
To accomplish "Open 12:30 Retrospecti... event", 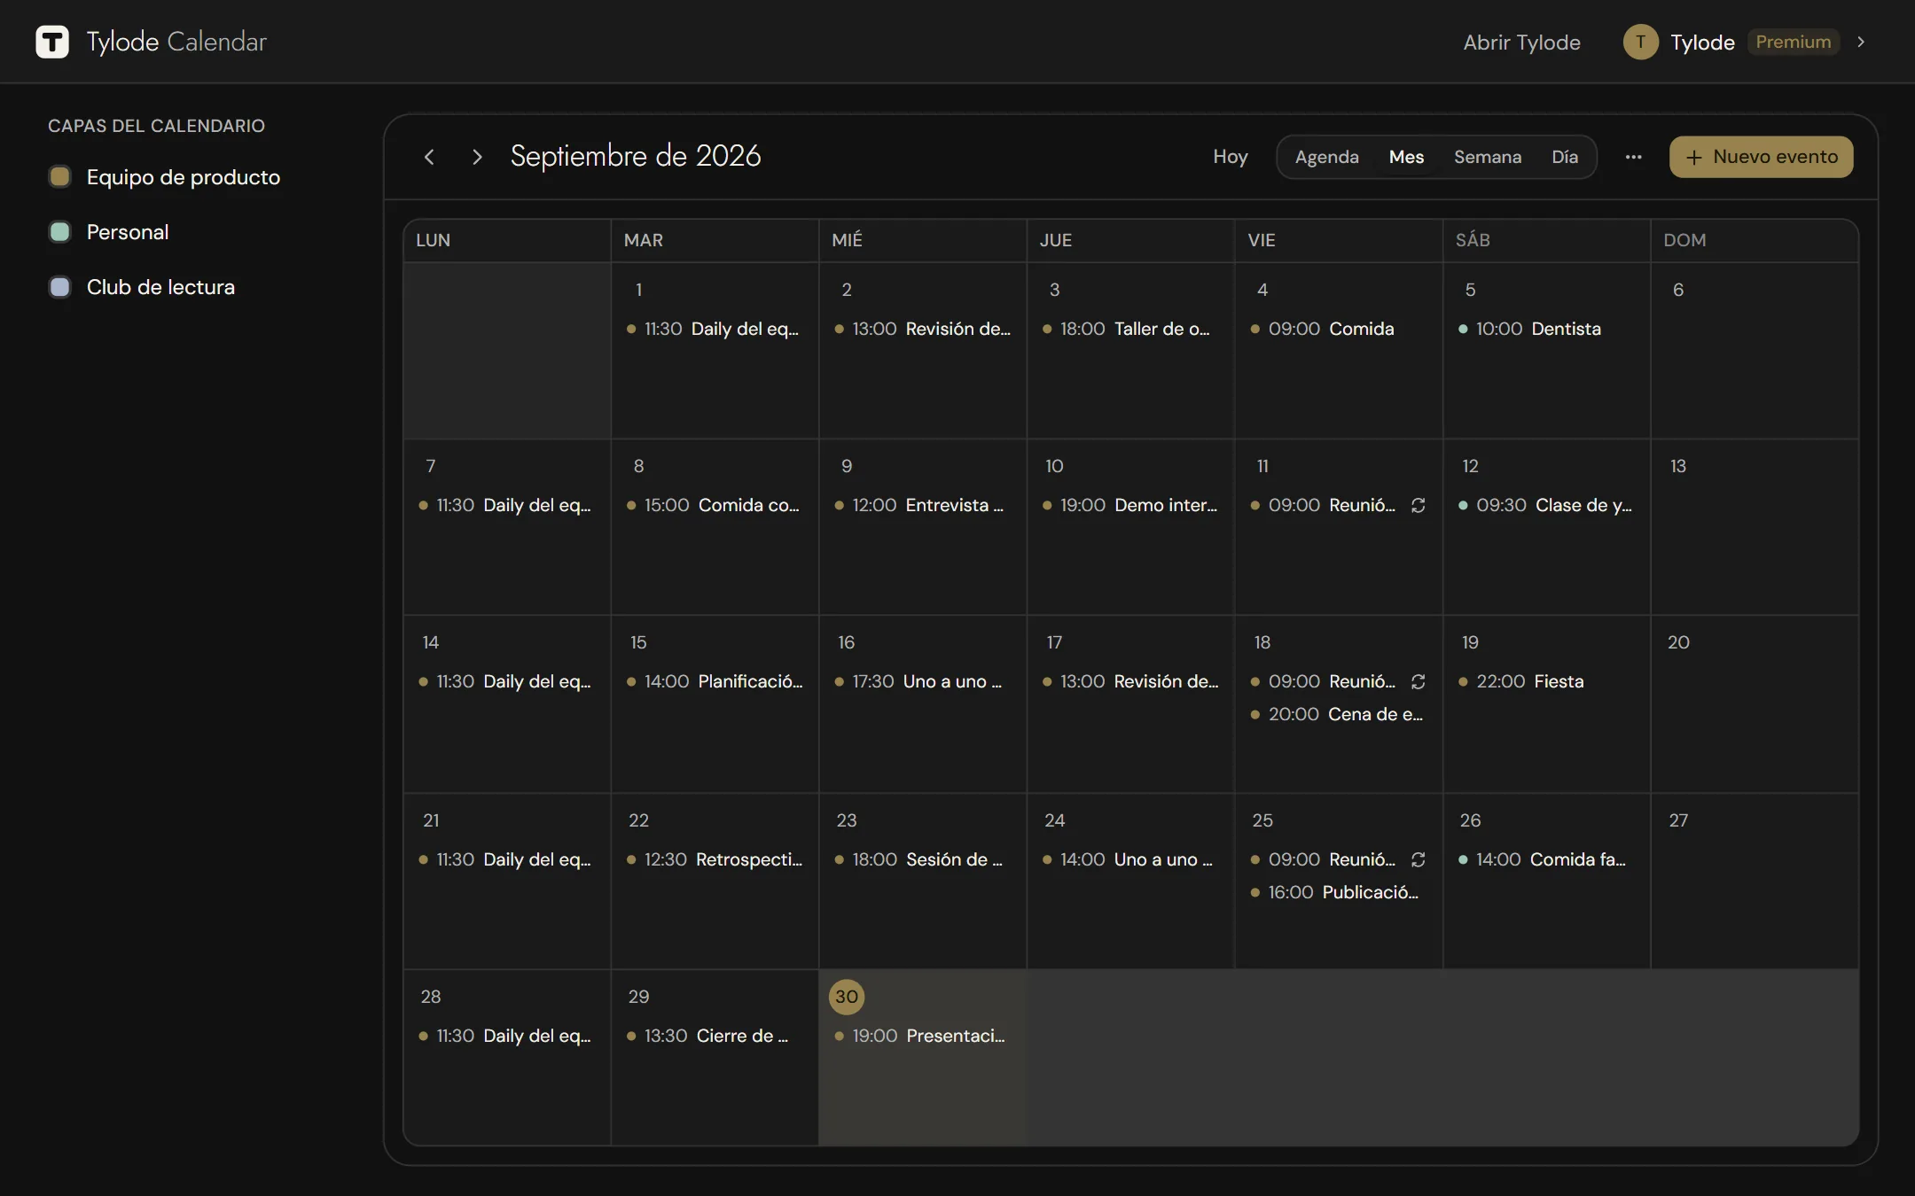I will pos(714,859).
